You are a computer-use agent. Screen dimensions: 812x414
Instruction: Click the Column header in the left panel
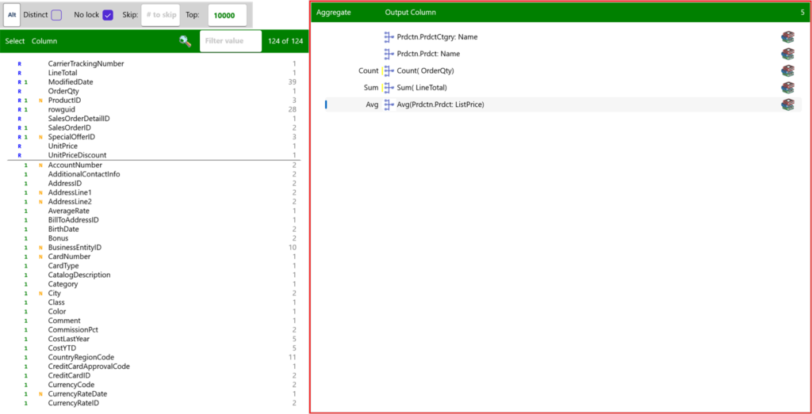pyautogui.click(x=44, y=41)
